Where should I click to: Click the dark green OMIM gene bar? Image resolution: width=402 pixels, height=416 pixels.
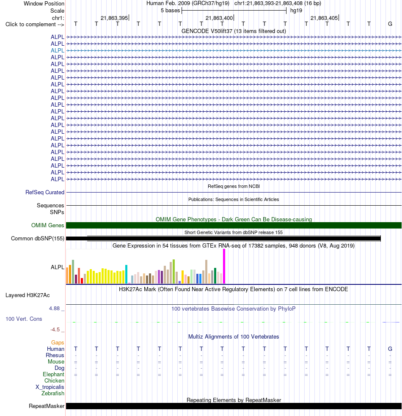(234, 226)
